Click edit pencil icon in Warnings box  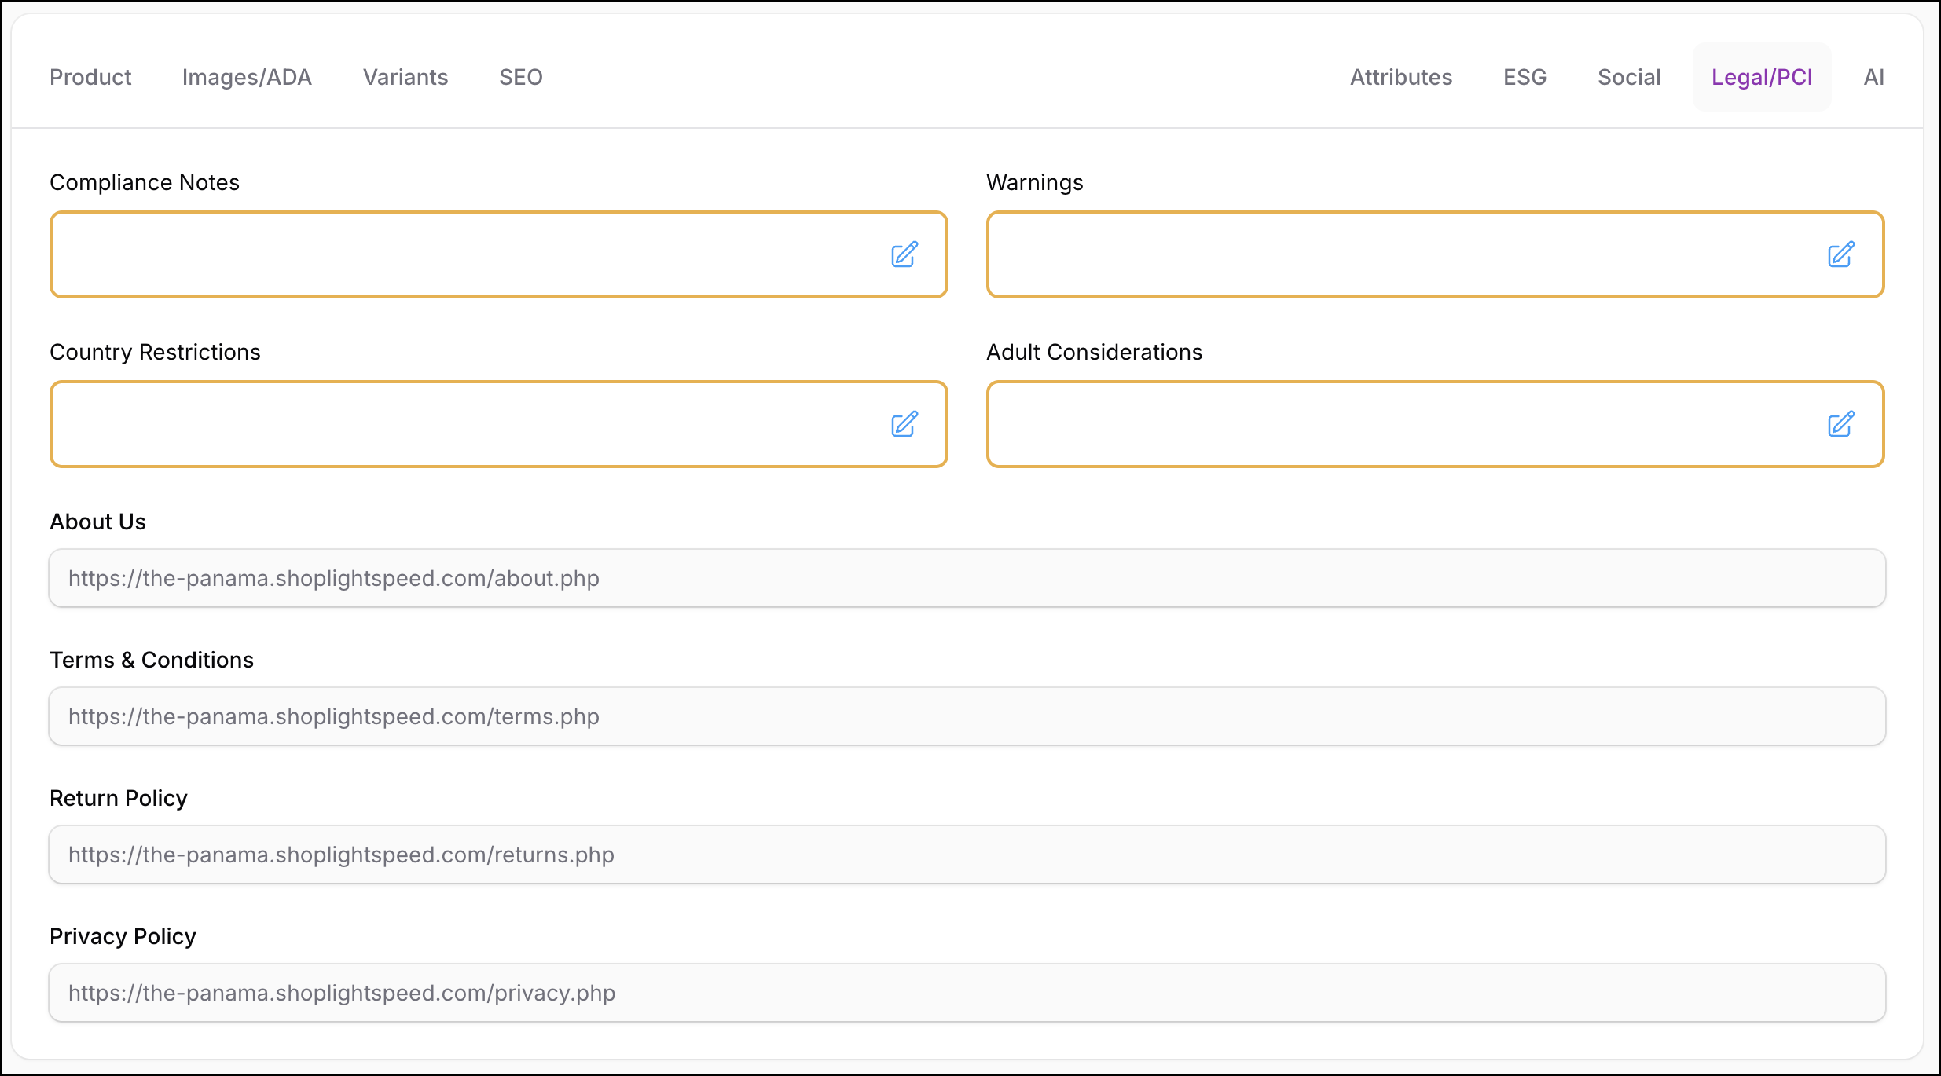click(1840, 254)
